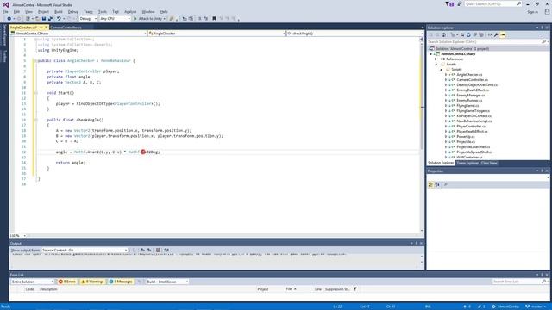The image size is (552, 310).
Task: Toggle the 0 Errors filter
Action: click(67, 282)
